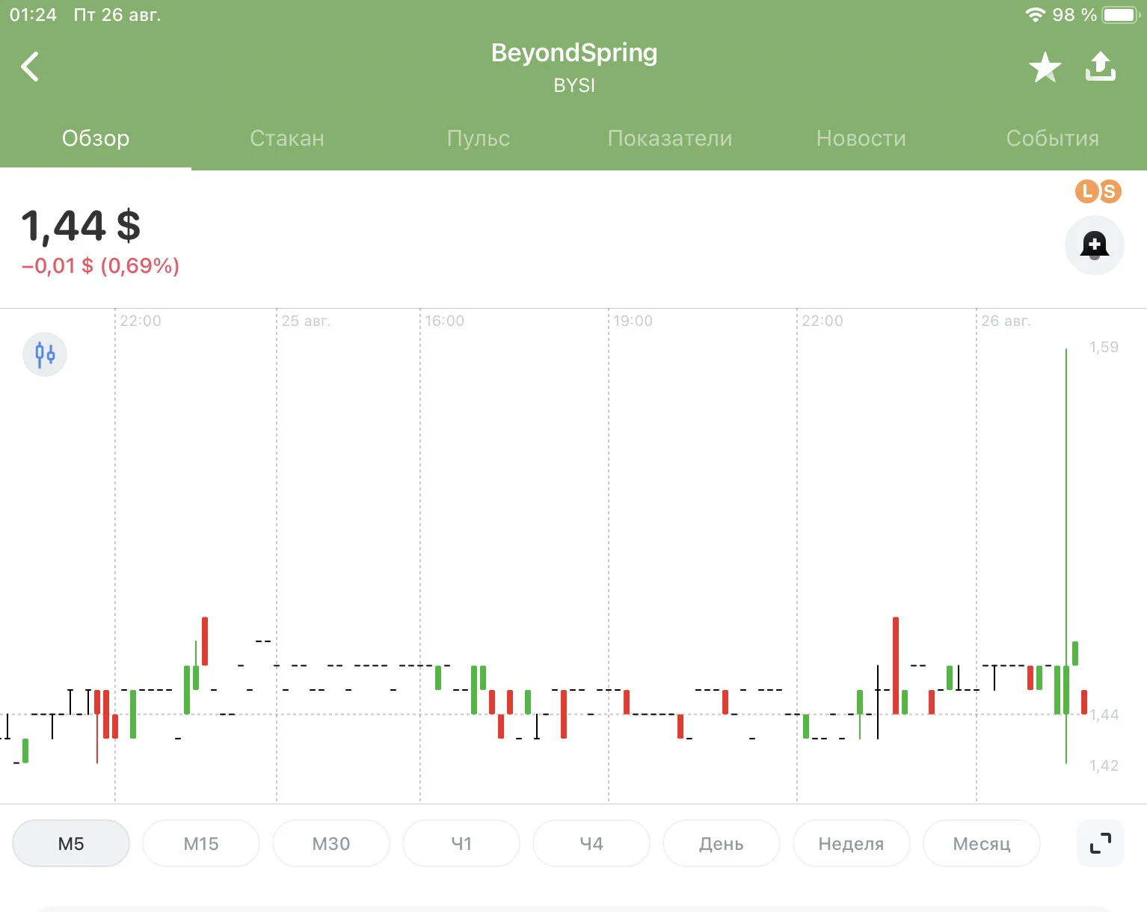Tap the 1,59 price axis label
The height and width of the screenshot is (912, 1147).
point(1104,347)
